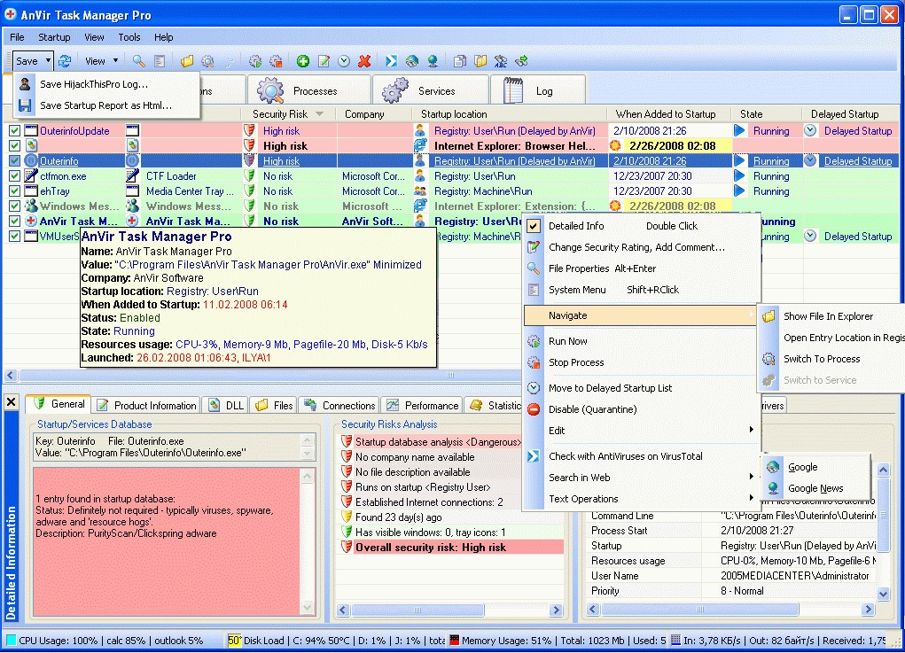Uncheck the VMUserS startup entry checkbox

(15, 236)
